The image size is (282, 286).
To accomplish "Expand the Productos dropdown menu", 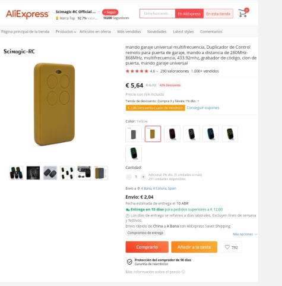I will (66, 32).
